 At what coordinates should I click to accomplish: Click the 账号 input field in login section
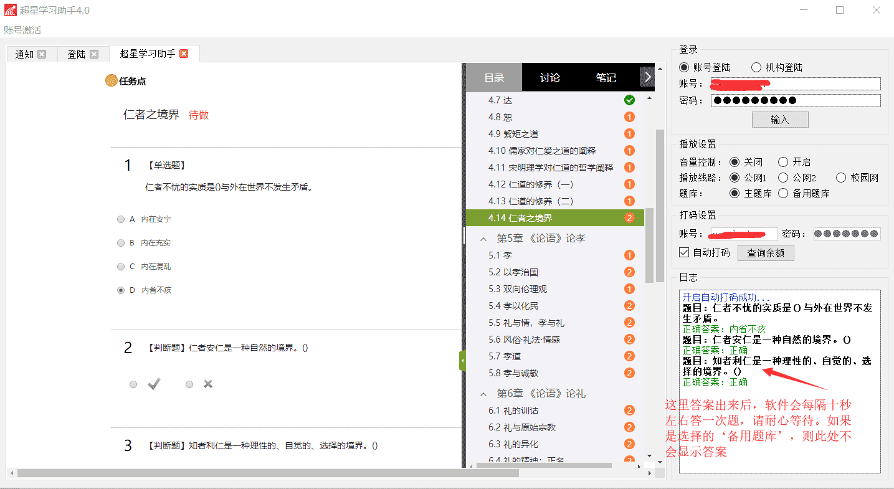click(795, 84)
